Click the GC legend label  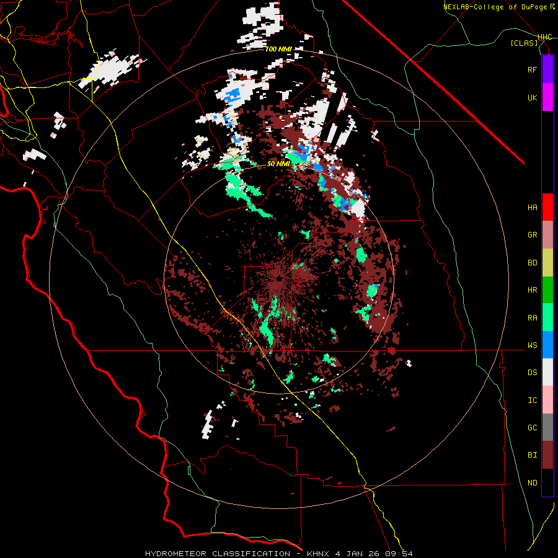point(532,428)
